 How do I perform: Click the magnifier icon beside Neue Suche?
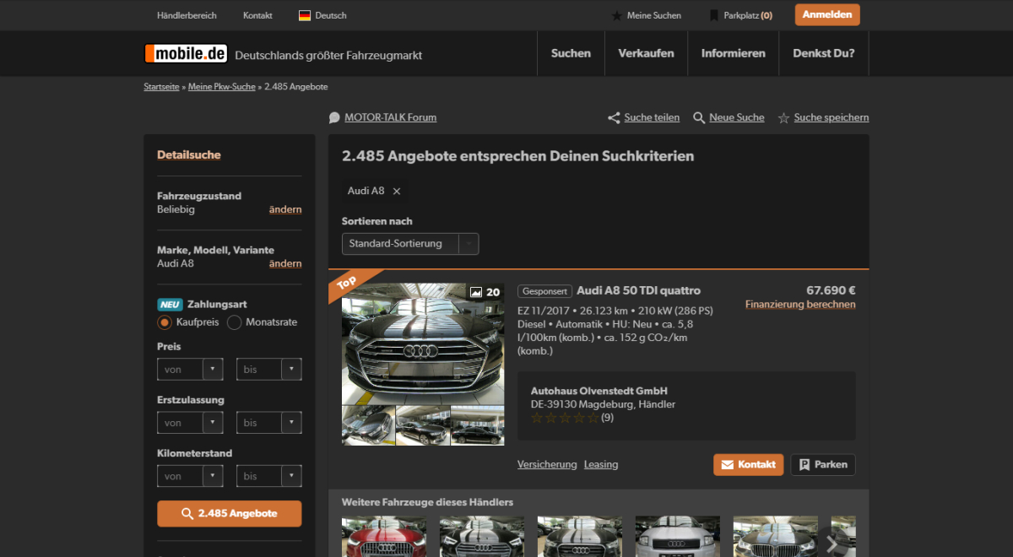click(699, 118)
